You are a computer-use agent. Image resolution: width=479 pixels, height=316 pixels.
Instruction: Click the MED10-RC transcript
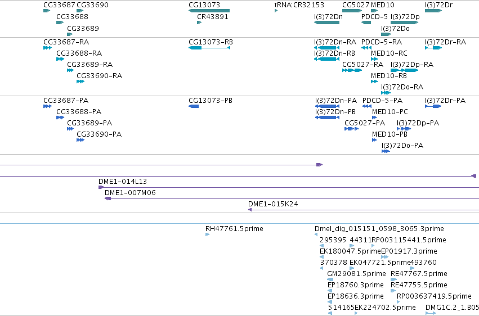coord(374,59)
